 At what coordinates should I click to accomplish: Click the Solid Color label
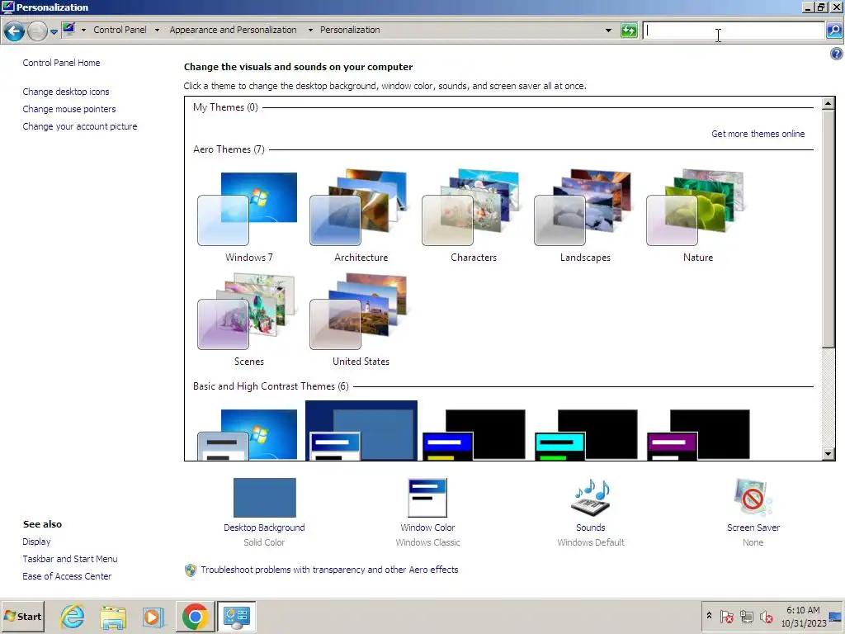click(x=264, y=542)
